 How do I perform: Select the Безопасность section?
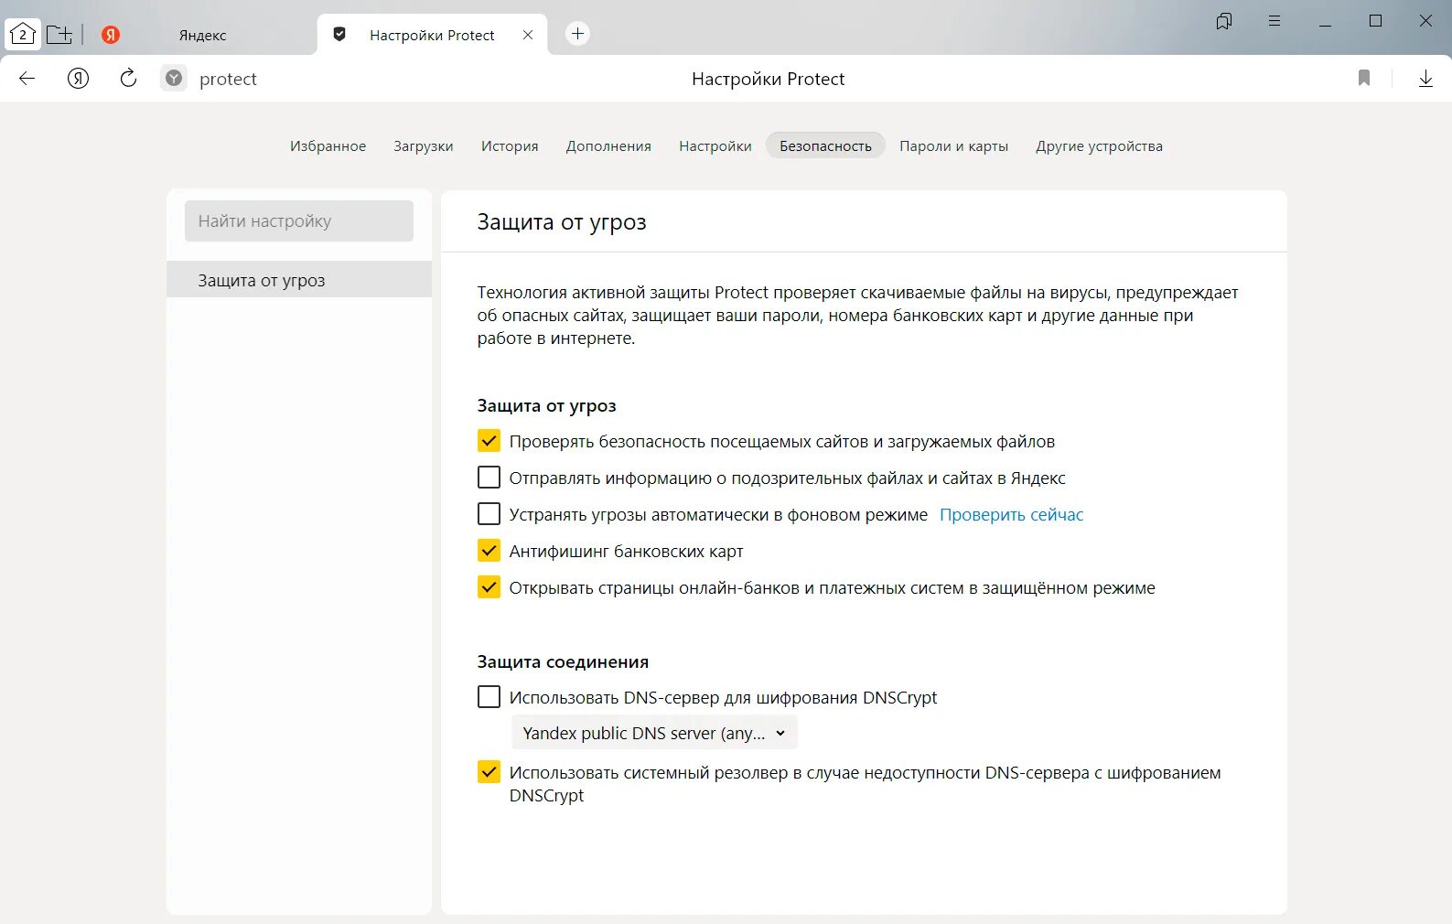click(825, 146)
